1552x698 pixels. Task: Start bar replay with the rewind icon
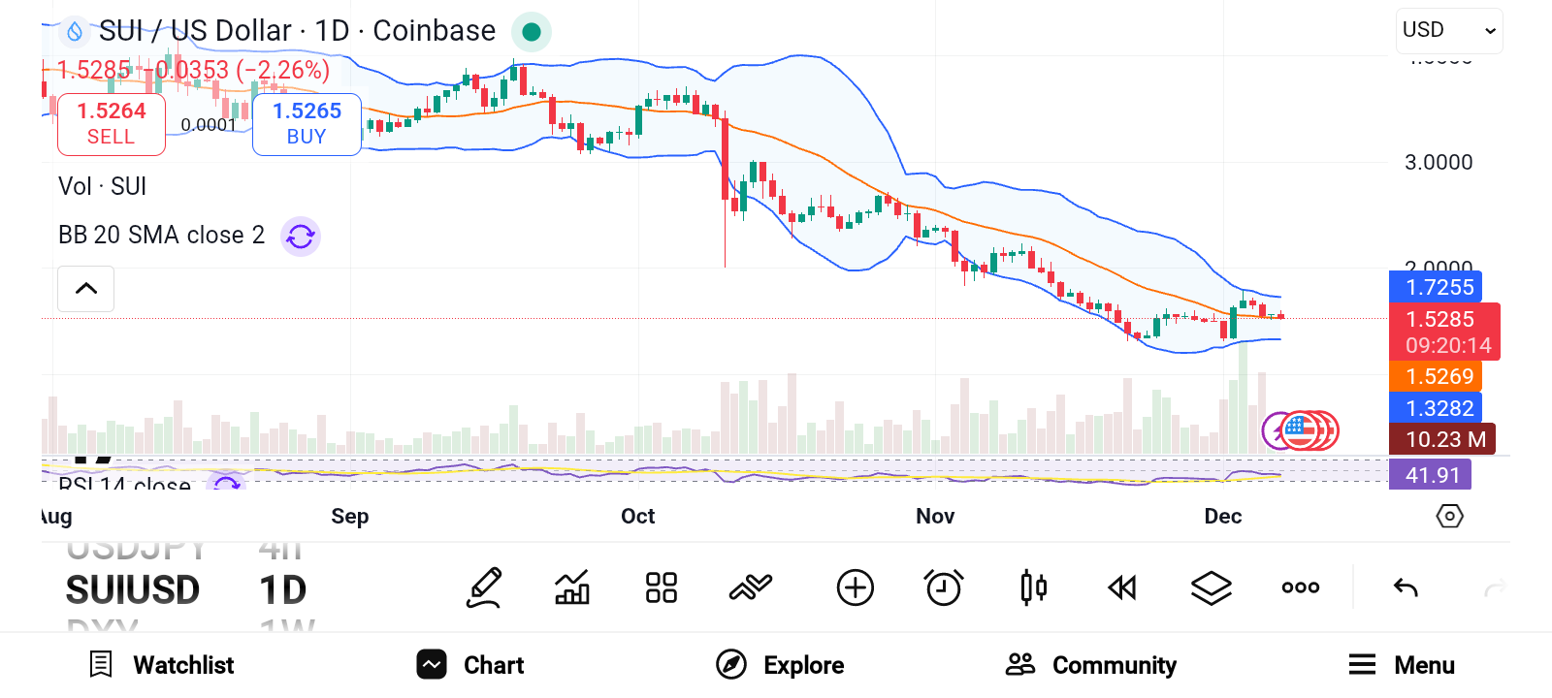click(1122, 587)
